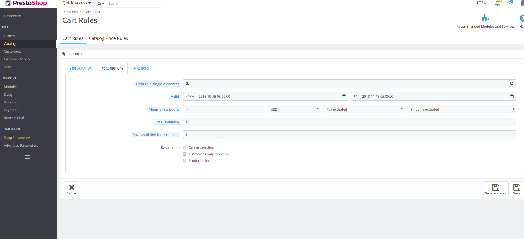Open Customer Service in the sidebar
The height and width of the screenshot is (239, 524).
[17, 59]
